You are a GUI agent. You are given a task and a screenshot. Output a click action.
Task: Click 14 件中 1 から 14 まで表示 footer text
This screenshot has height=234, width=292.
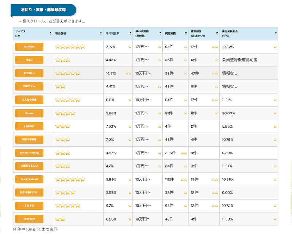pyautogui.click(x=35, y=229)
